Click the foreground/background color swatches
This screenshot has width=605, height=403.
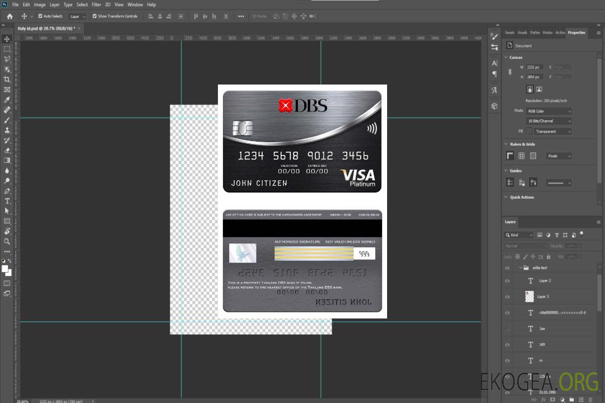pyautogui.click(x=7, y=270)
